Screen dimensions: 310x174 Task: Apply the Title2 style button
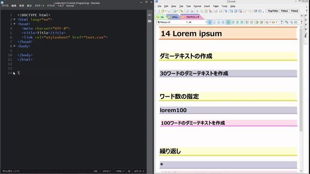(x=294, y=11)
